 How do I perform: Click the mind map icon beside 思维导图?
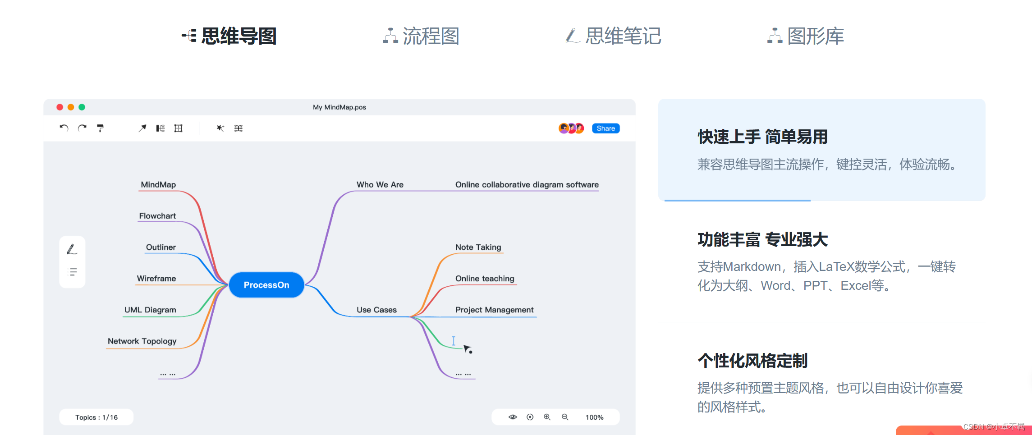click(189, 36)
